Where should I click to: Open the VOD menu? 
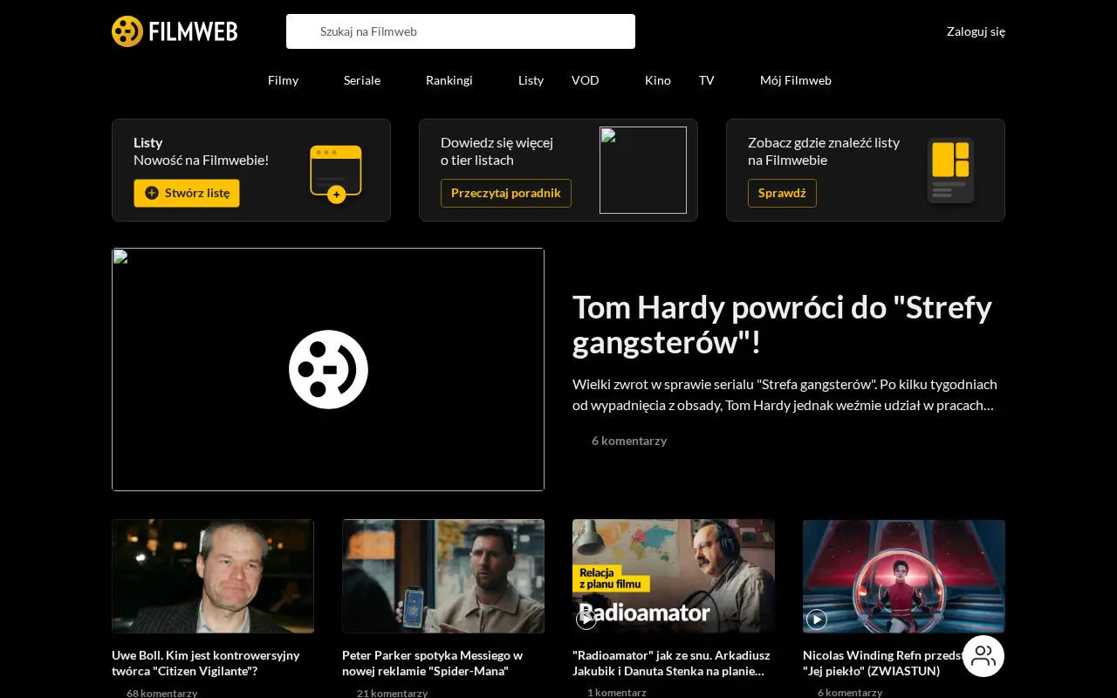pyautogui.click(x=586, y=80)
